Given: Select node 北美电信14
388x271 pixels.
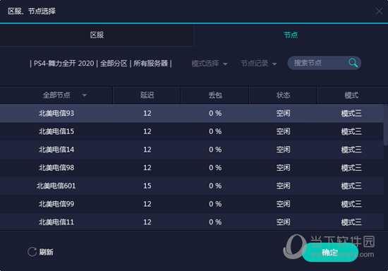Looking at the screenshot, I should coord(192,150).
